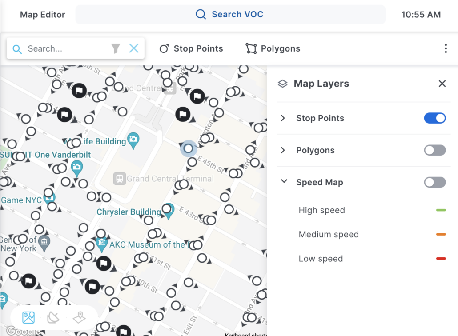Screen dimensions: 458x336
Task: Click the Speed Map label
Action: (x=320, y=183)
